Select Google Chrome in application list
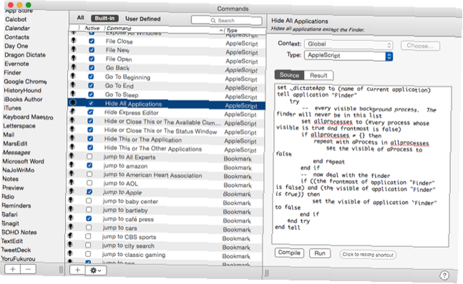 tap(25, 81)
